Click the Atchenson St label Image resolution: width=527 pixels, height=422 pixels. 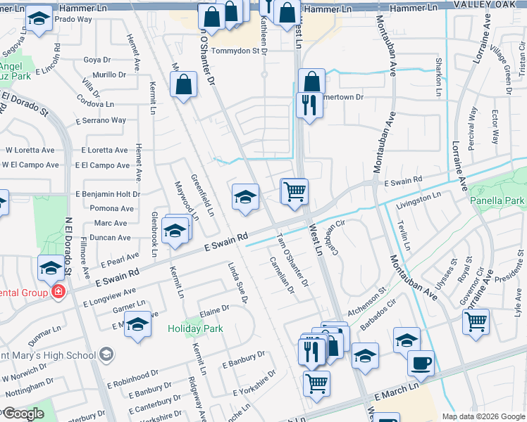click(x=366, y=302)
